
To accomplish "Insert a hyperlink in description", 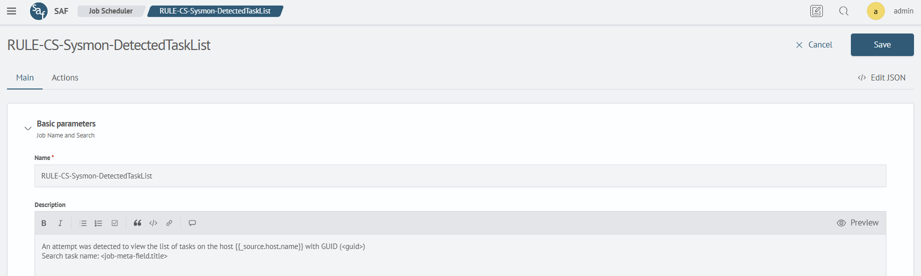I will coord(169,223).
